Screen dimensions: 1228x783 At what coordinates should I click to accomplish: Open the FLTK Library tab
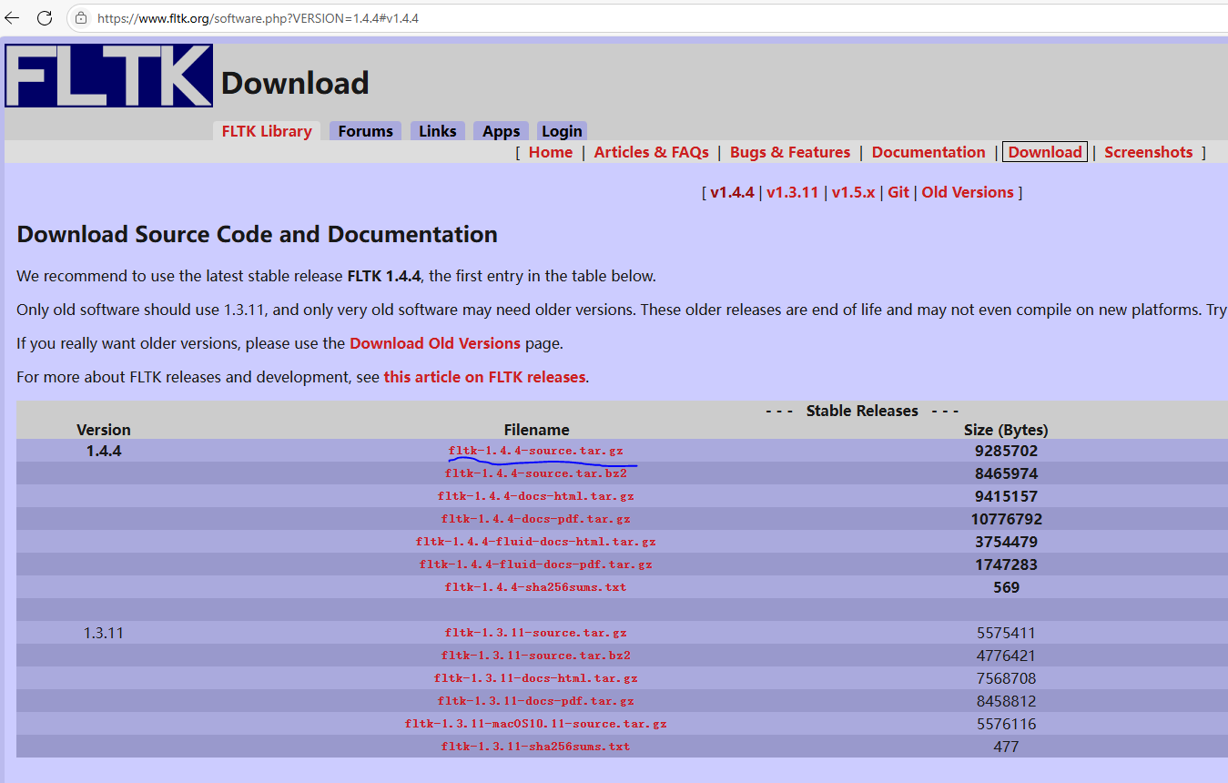(x=267, y=131)
